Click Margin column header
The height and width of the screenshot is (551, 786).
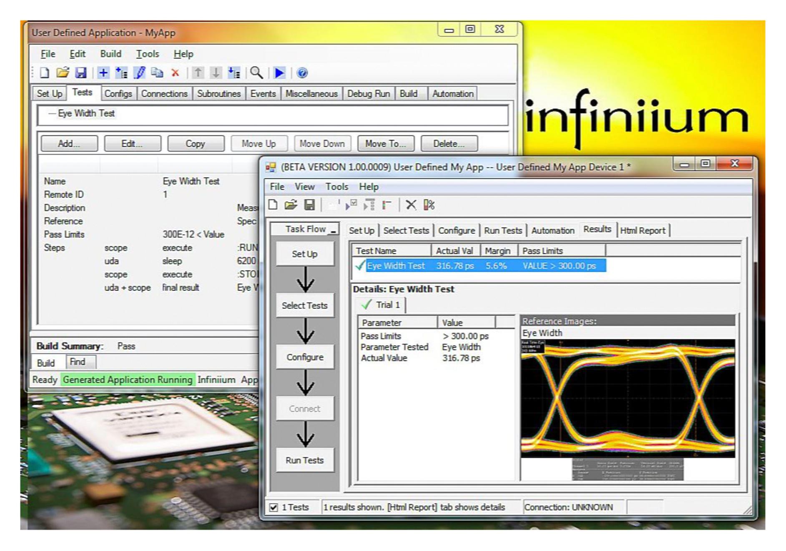click(x=499, y=250)
